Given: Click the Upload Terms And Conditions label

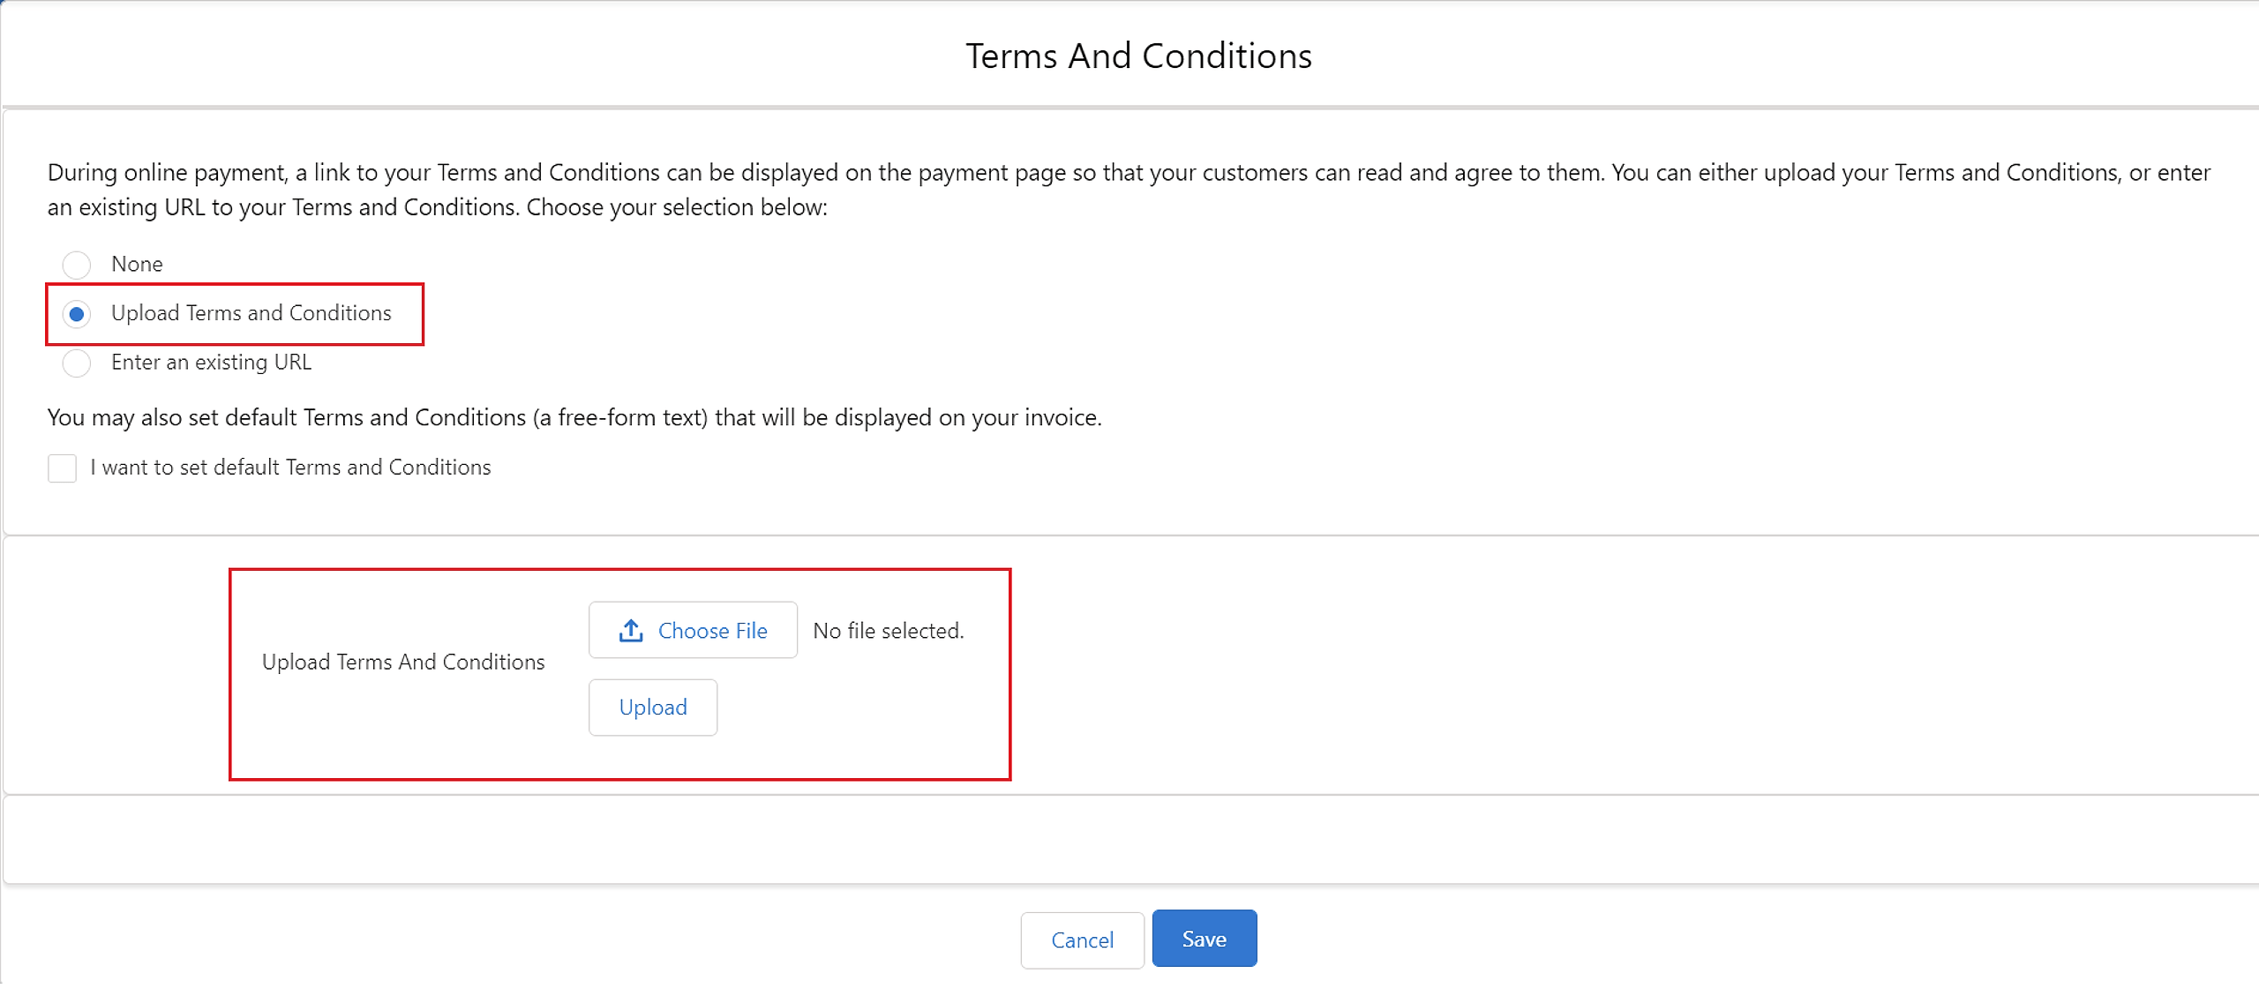Looking at the screenshot, I should (x=403, y=662).
